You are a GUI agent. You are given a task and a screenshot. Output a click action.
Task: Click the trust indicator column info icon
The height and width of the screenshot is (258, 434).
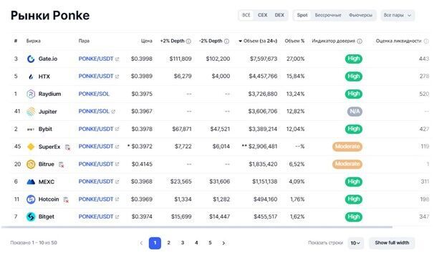click(360, 41)
